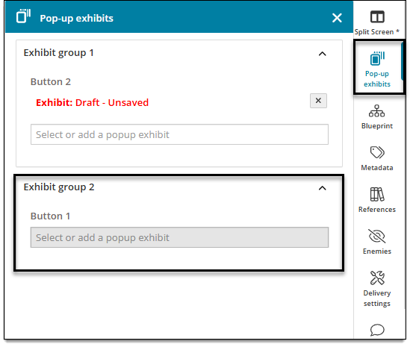Select the Pop-up exhibits sidebar icon
The image size is (410, 347).
377,58
